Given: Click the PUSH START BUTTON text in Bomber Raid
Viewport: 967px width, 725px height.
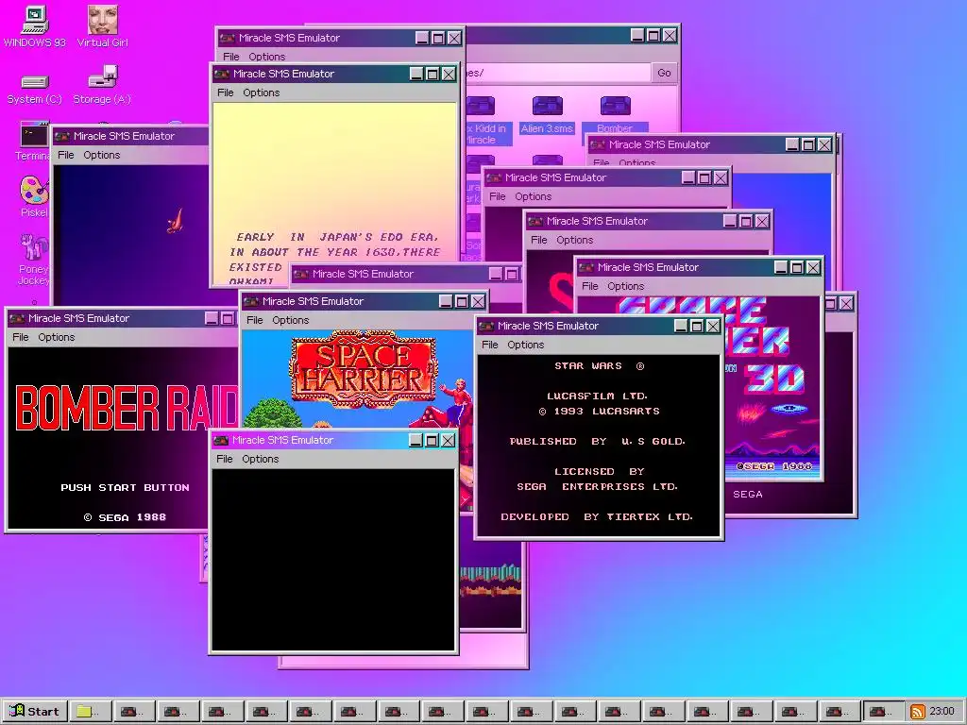Looking at the screenshot, I should pos(125,488).
